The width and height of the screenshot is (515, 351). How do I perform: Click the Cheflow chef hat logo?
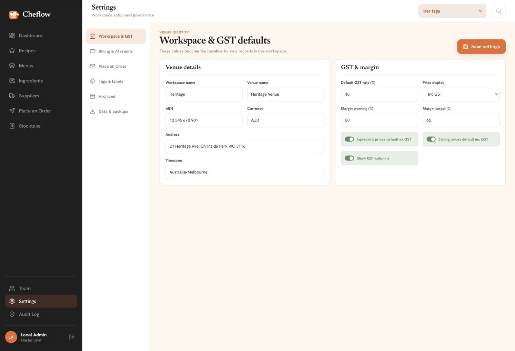pyautogui.click(x=14, y=15)
